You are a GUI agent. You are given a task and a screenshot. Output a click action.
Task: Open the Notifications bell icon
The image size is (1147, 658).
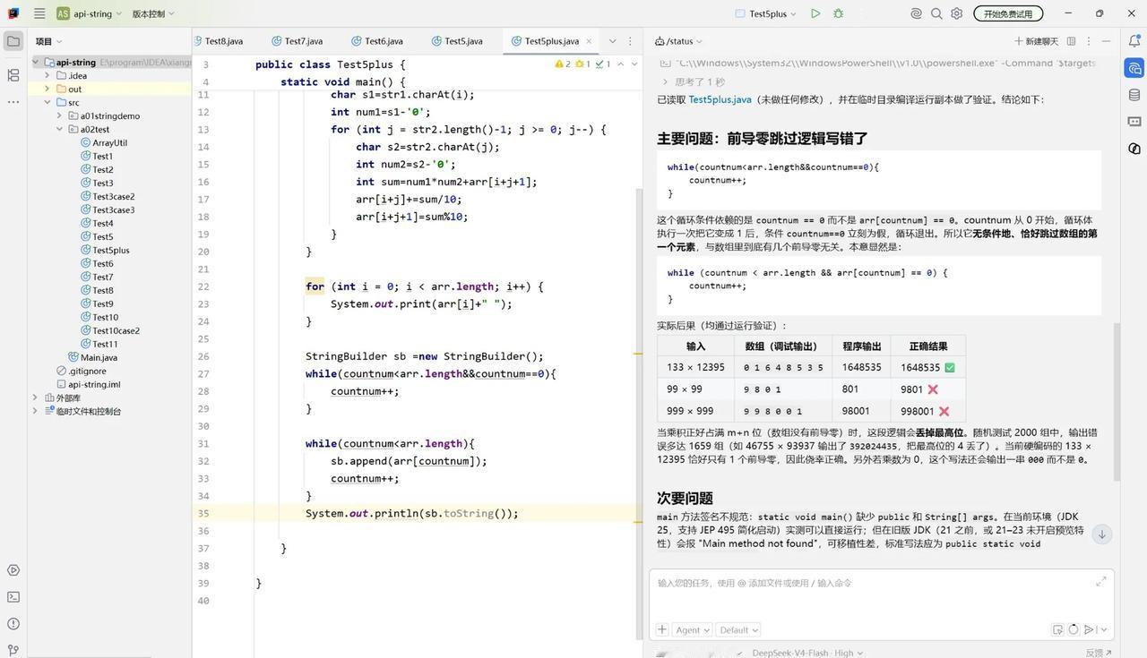coord(1134,41)
